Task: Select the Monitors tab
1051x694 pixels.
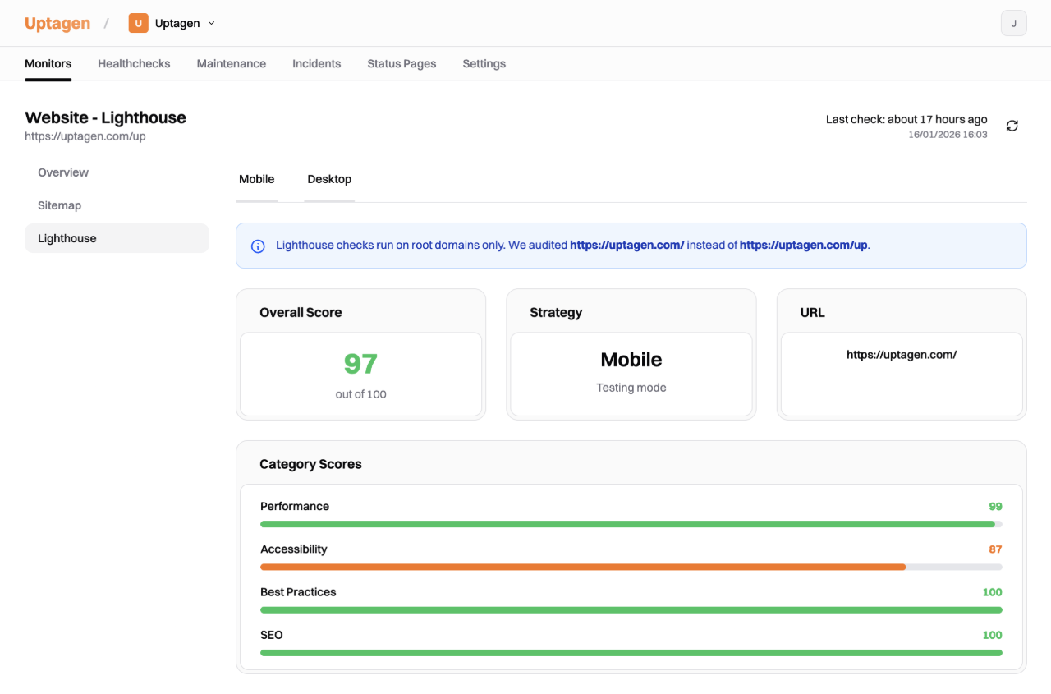Action: click(48, 63)
